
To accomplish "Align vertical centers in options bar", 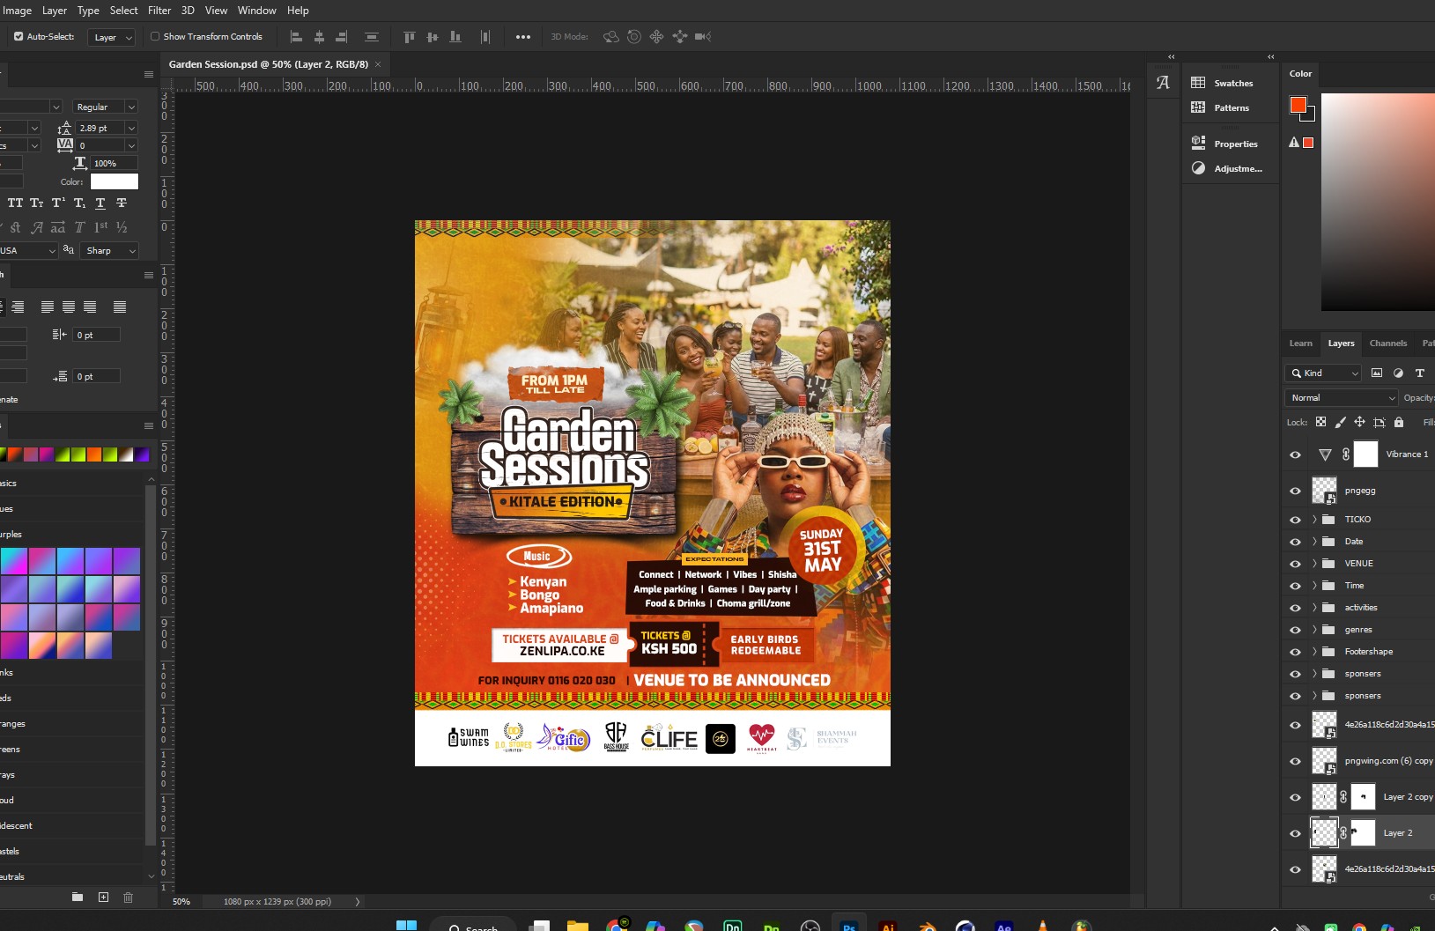I will pyautogui.click(x=432, y=37).
